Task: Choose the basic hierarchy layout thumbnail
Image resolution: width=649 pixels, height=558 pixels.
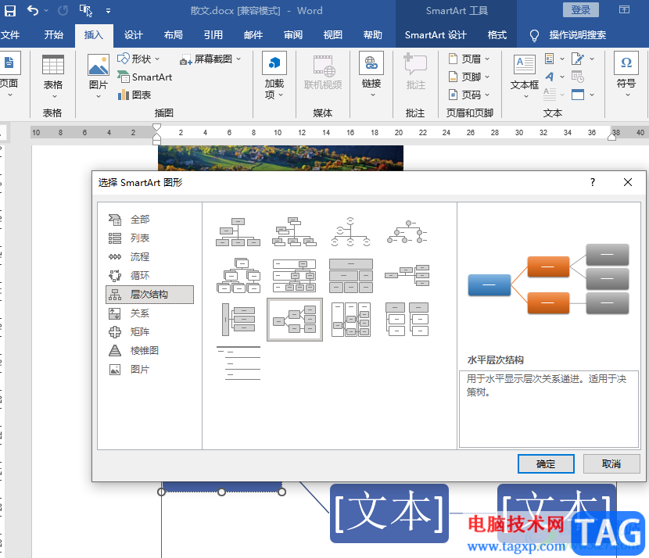Action: (x=238, y=276)
